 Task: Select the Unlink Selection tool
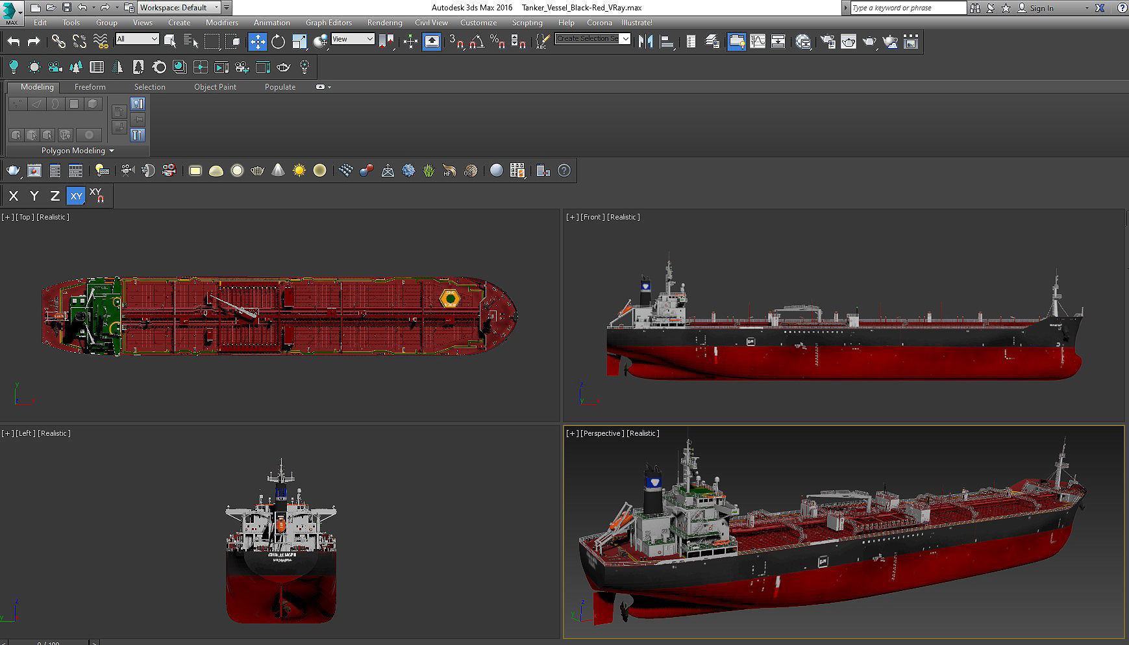click(79, 42)
